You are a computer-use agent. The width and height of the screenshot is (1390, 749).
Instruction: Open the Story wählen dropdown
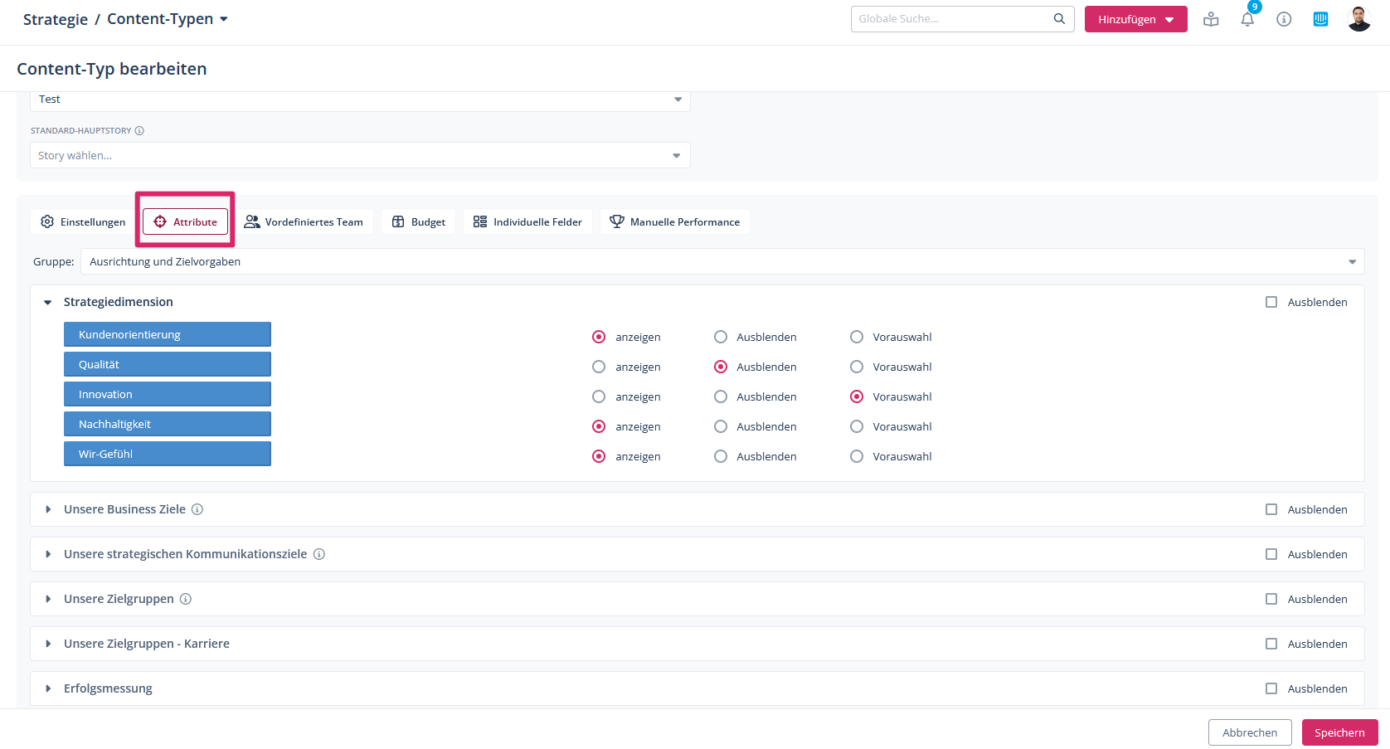click(360, 155)
